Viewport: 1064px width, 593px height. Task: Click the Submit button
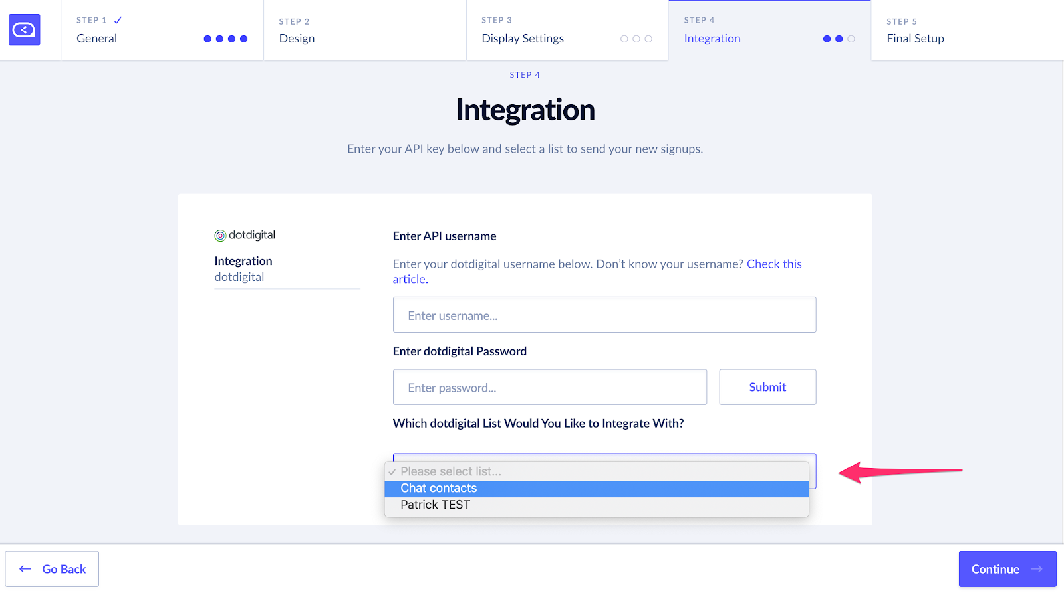click(767, 387)
